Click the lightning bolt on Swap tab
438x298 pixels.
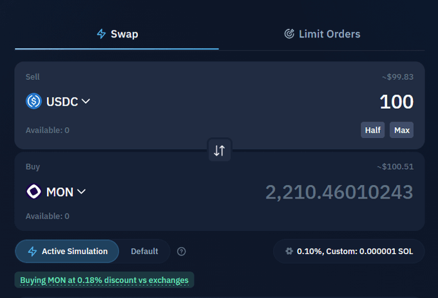(x=101, y=34)
